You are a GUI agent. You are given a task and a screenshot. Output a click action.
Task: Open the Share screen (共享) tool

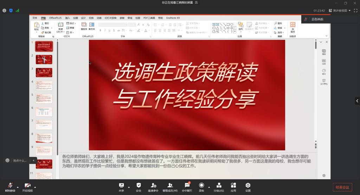pos(121,187)
